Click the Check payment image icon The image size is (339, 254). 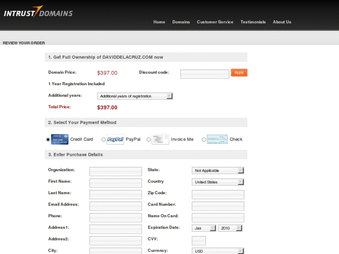click(x=217, y=139)
